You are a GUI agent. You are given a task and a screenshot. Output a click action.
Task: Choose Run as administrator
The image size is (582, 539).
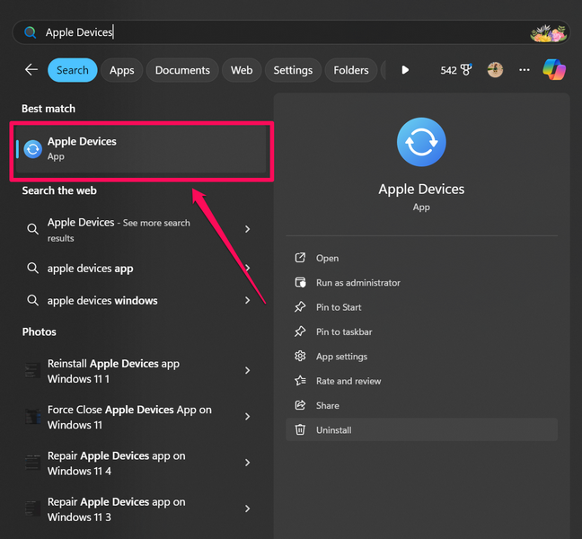click(x=357, y=283)
